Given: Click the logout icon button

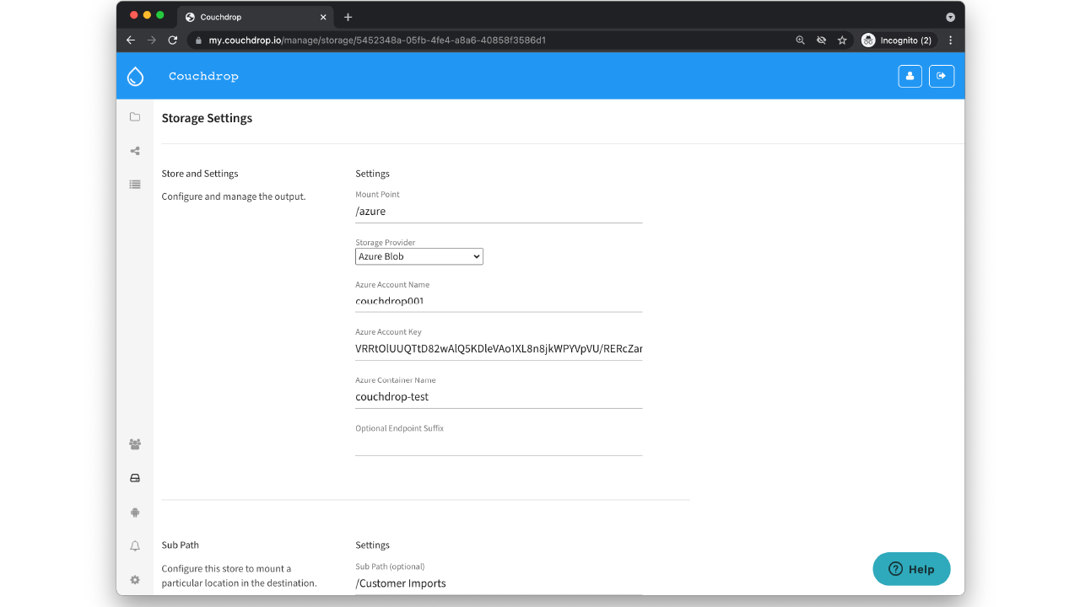Looking at the screenshot, I should point(942,76).
